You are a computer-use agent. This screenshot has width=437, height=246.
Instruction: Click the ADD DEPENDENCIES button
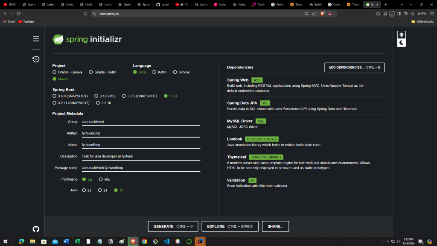[354, 67]
